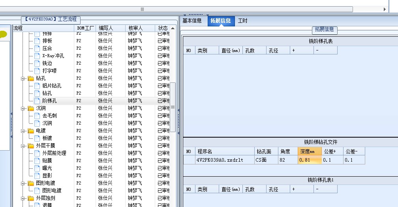Image resolution: width=398 pixels, height=207 pixels.
Task: Click the 钻孔面 column header
Action: (x=266, y=151)
